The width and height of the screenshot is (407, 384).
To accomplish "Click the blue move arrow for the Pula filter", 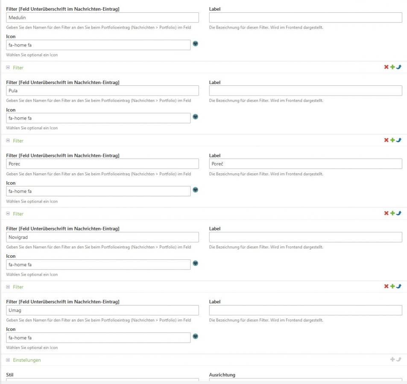I will point(398,67).
